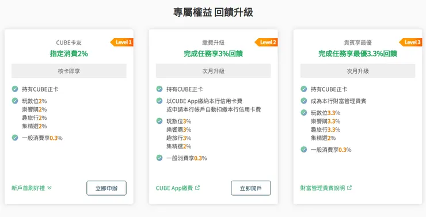
Task: Click 持有CUBE正卡 text in Level 3 card
Action: point(329,89)
